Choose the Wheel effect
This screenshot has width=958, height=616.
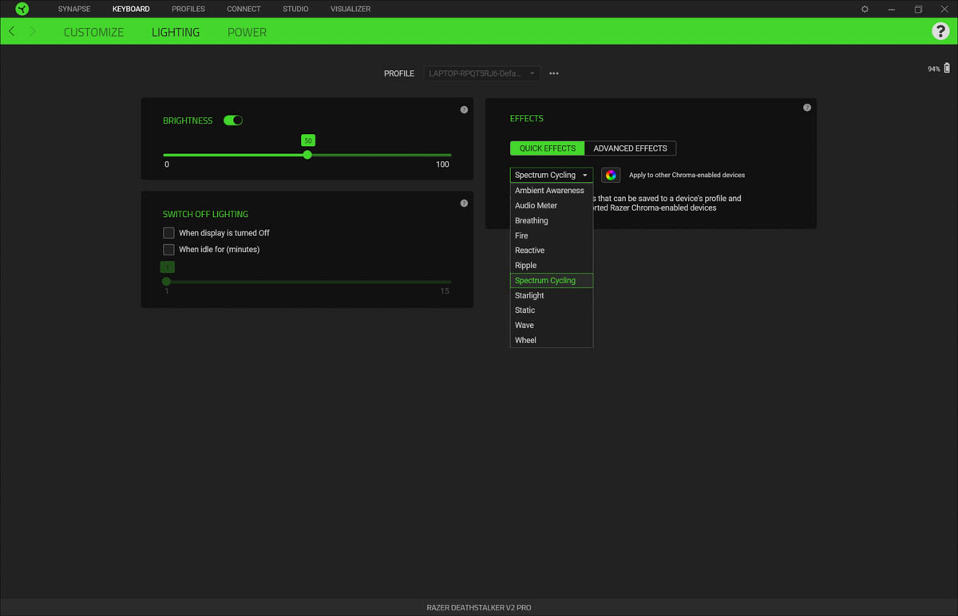click(552, 341)
